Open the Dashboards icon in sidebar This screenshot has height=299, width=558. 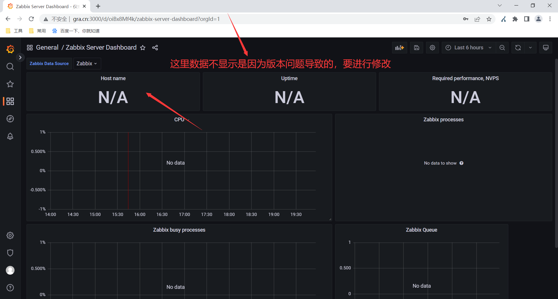click(10, 101)
